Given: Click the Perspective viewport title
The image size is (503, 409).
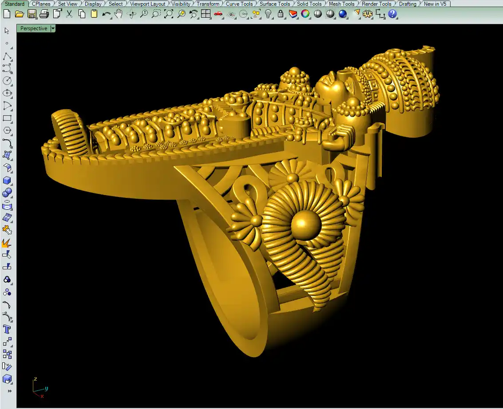Looking at the screenshot, I should pos(34,28).
